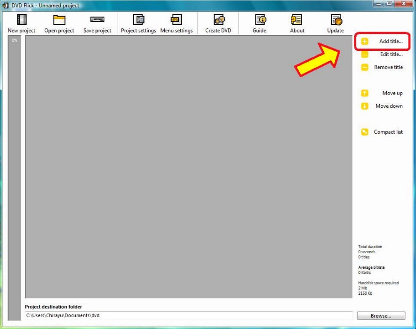The image size is (416, 329).
Task: Save the current project
Action: (x=97, y=22)
